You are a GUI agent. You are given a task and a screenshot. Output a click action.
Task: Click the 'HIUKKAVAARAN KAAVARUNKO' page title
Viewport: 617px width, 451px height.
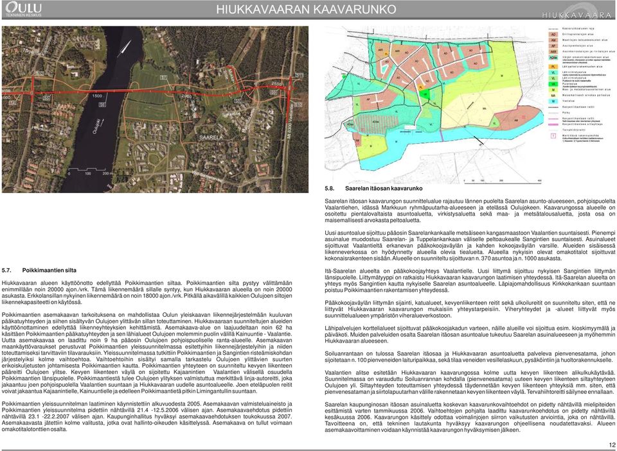point(306,10)
